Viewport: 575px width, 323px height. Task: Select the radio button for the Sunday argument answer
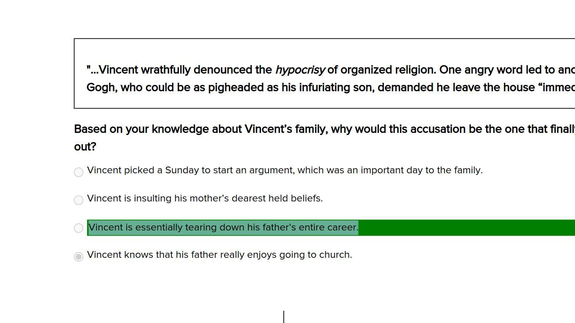(78, 172)
